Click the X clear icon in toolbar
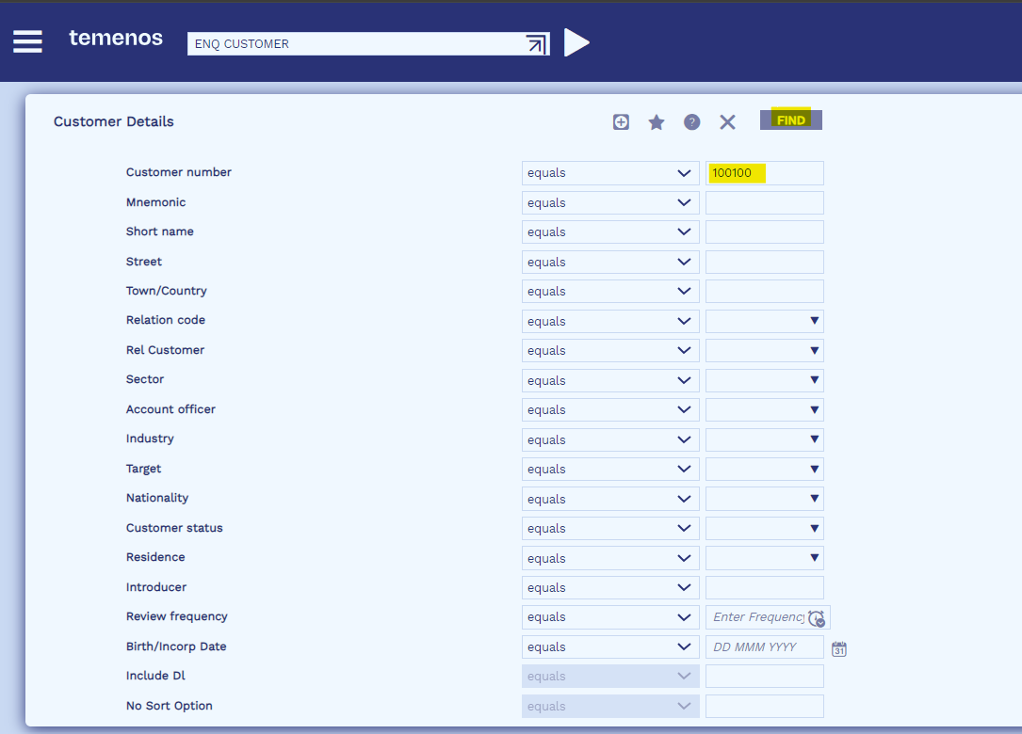This screenshot has height=734, width=1022. click(727, 122)
